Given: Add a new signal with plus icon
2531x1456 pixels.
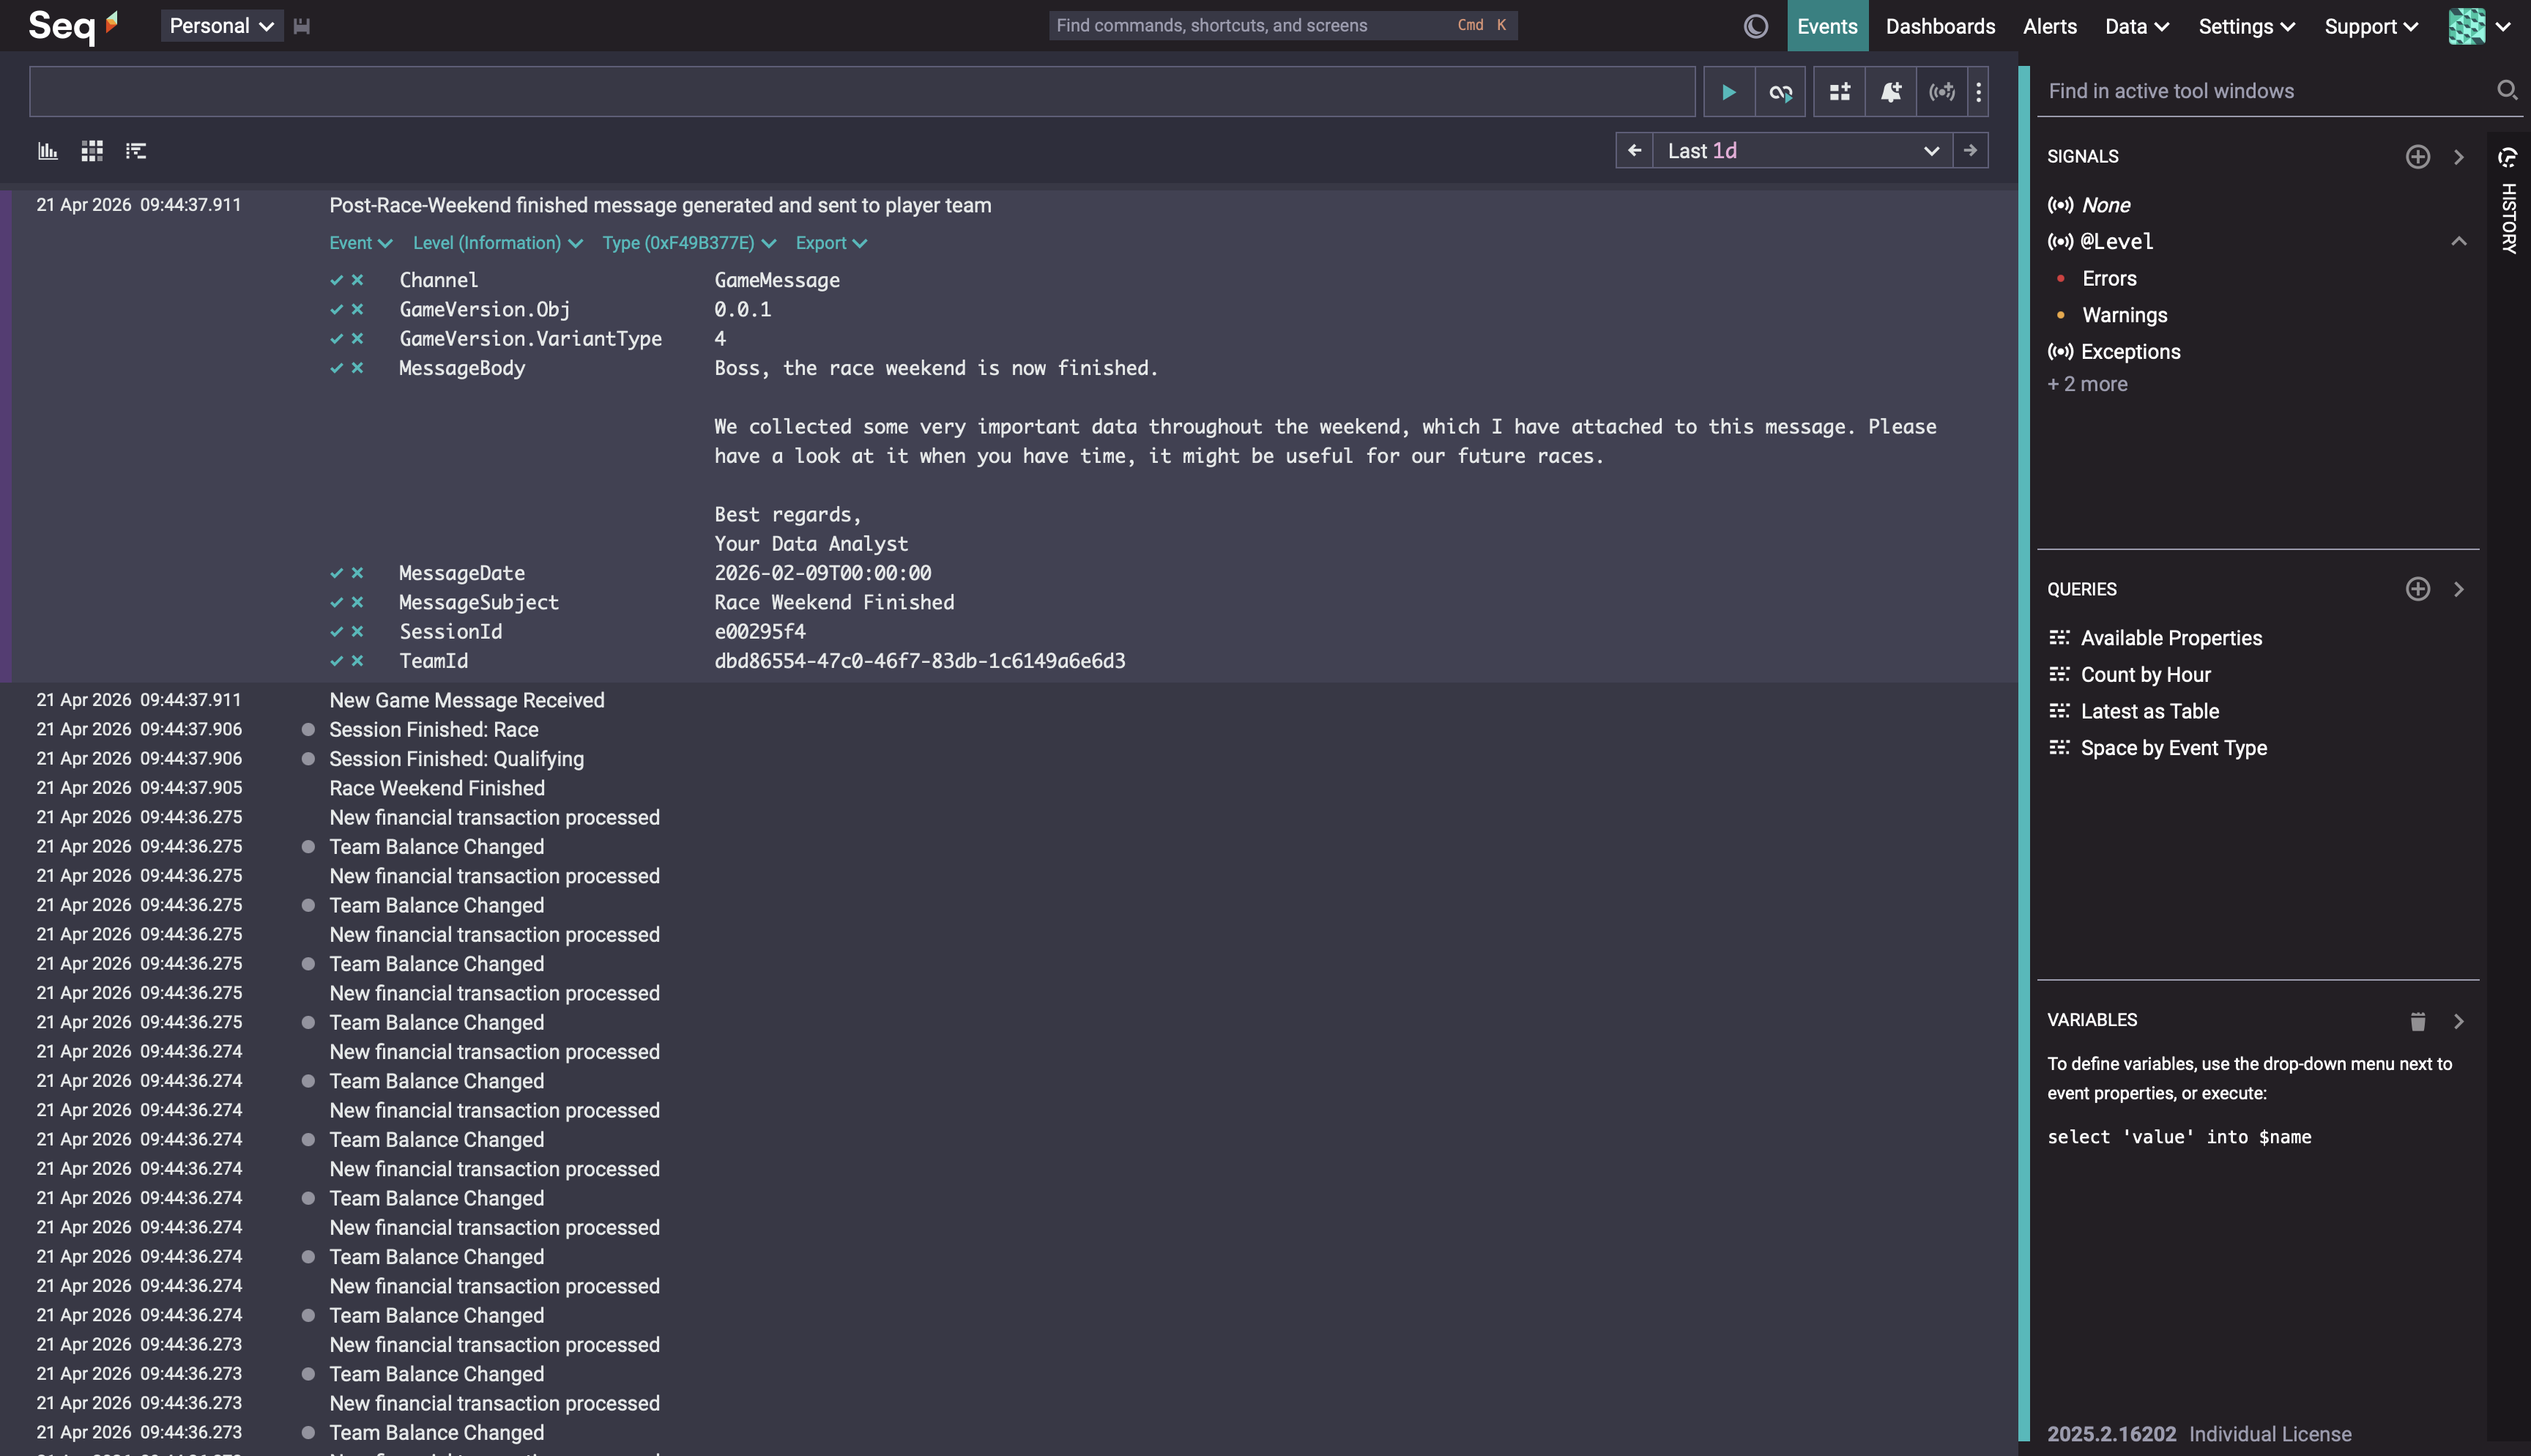Looking at the screenshot, I should pyautogui.click(x=2417, y=157).
